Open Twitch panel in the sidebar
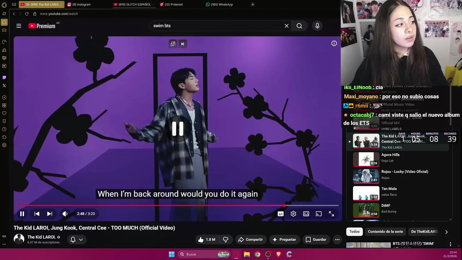This screenshot has width=462, height=260. point(4,77)
